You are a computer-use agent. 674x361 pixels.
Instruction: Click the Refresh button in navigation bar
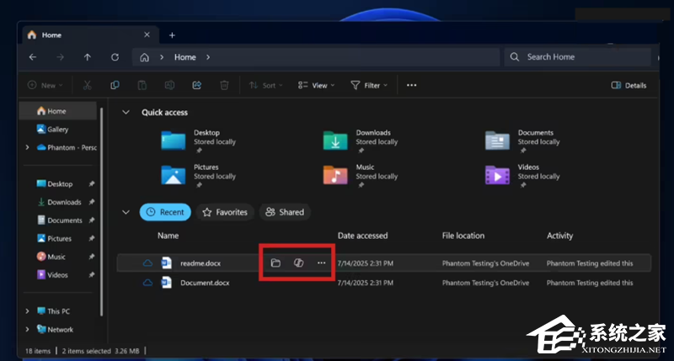coord(115,57)
